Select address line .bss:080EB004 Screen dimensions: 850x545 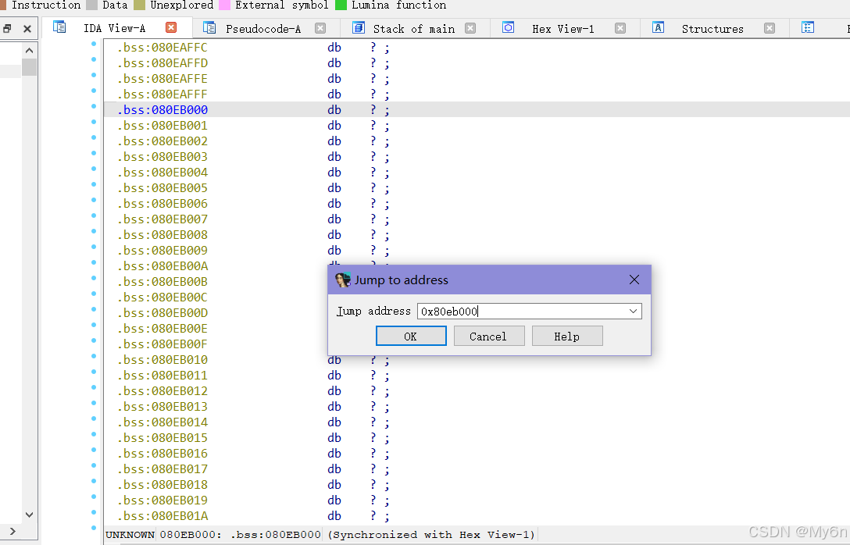(x=162, y=173)
